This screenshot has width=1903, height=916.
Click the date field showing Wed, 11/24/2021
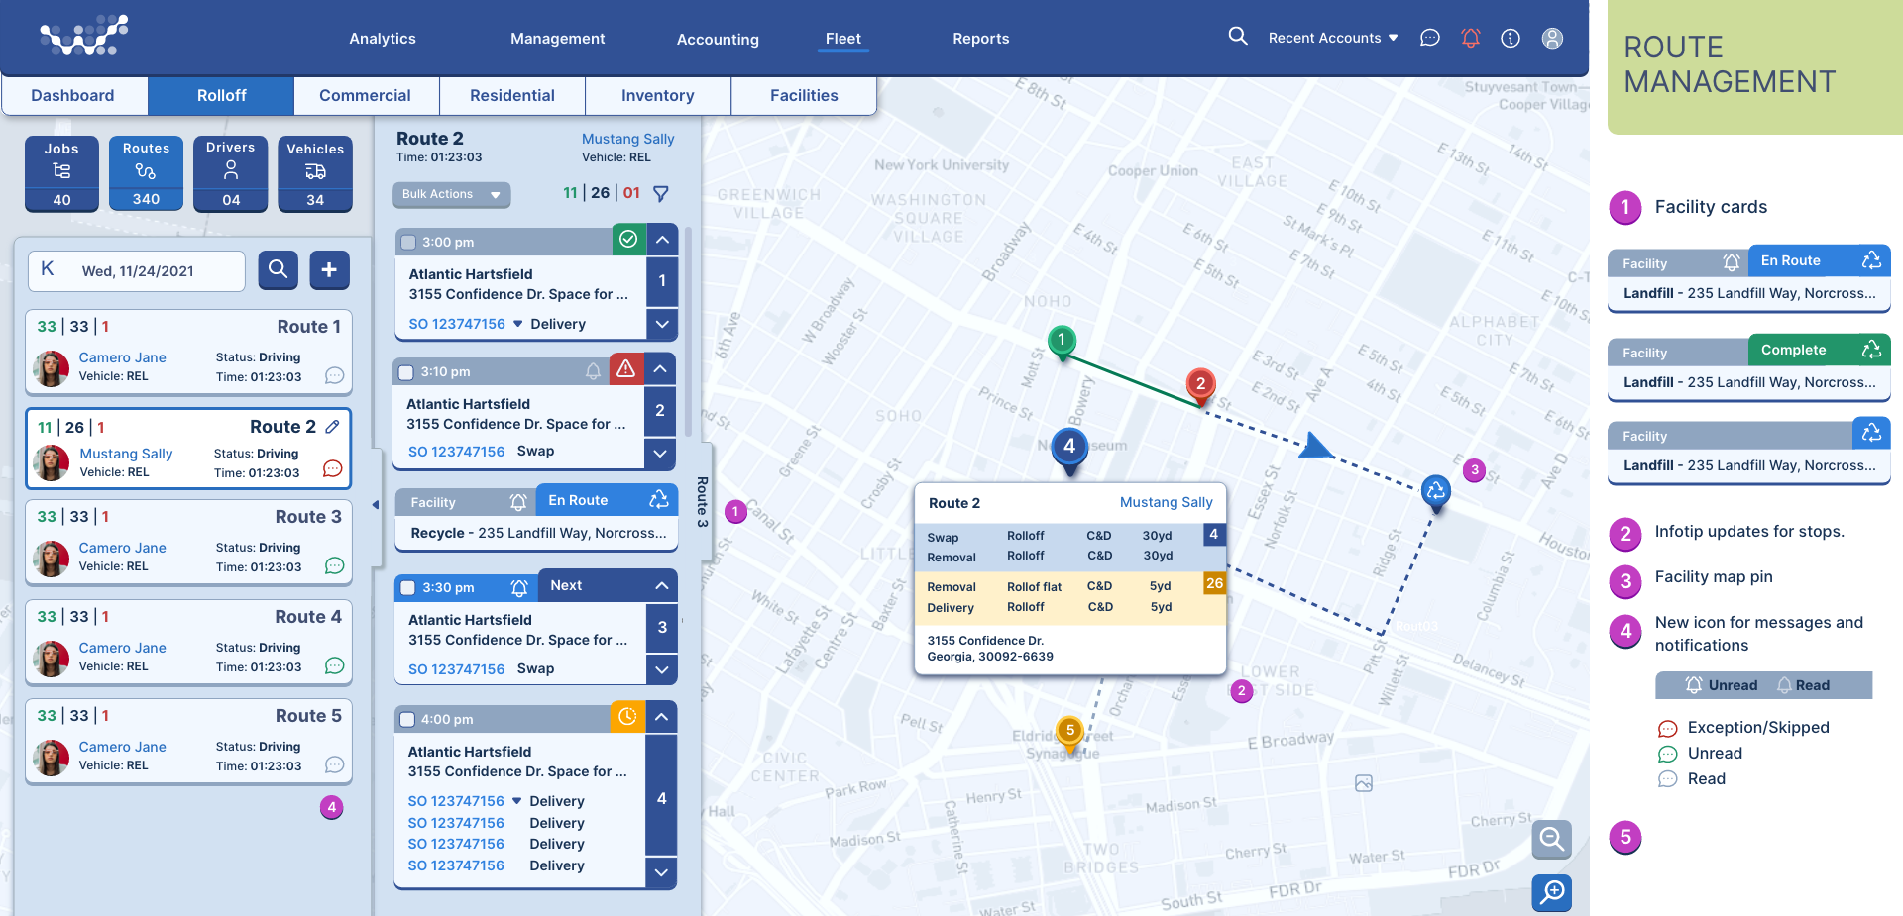click(x=138, y=271)
